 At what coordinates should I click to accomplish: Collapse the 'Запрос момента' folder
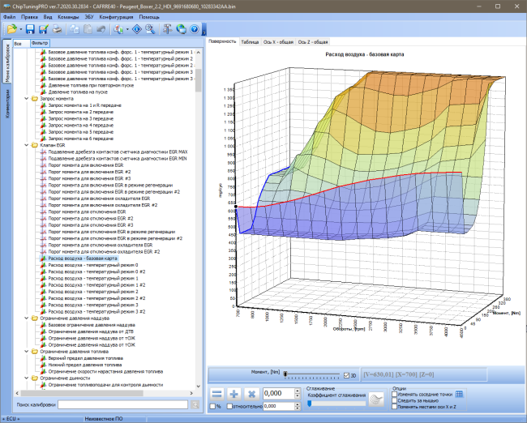pyautogui.click(x=27, y=98)
